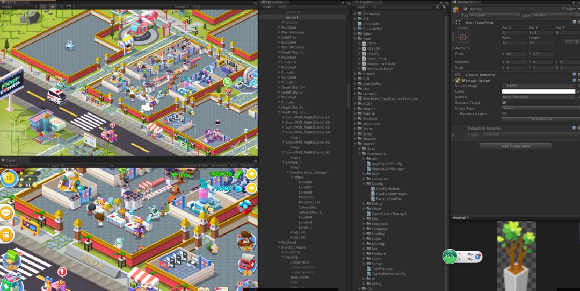Open Free Aspect dropdown in Game view
This screenshot has width=580, height=291.
coord(24,165)
